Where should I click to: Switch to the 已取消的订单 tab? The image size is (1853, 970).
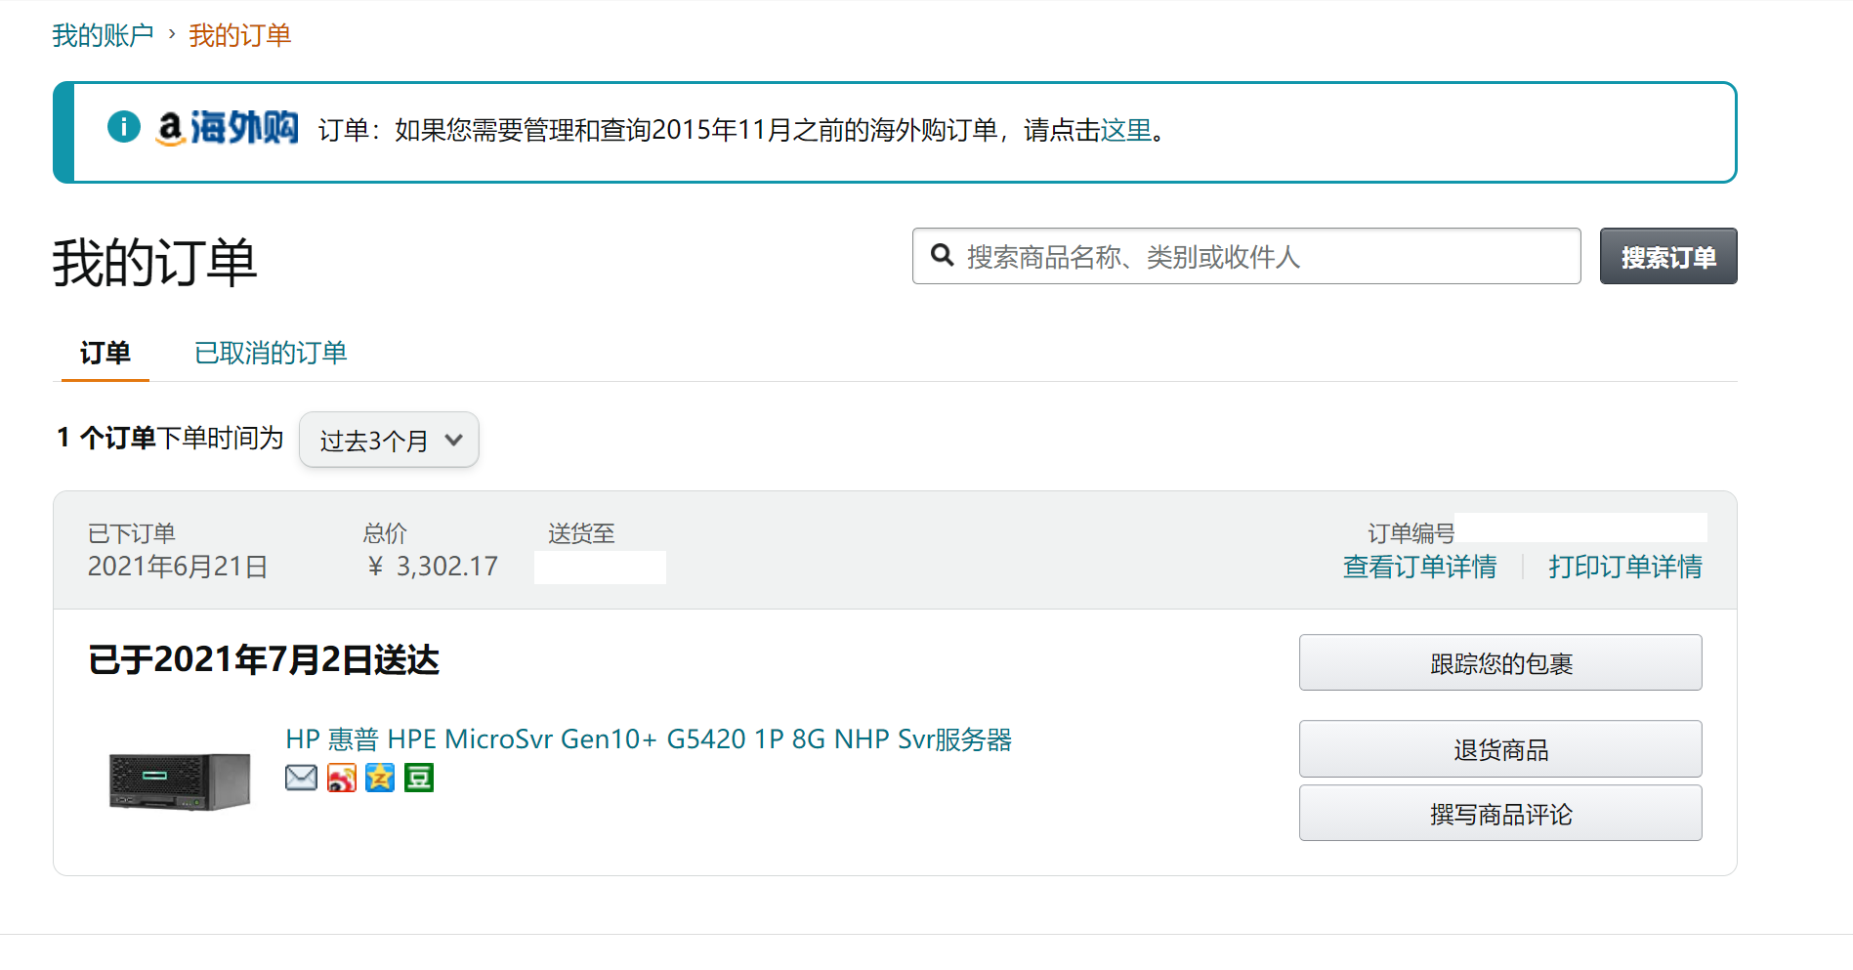(x=271, y=353)
